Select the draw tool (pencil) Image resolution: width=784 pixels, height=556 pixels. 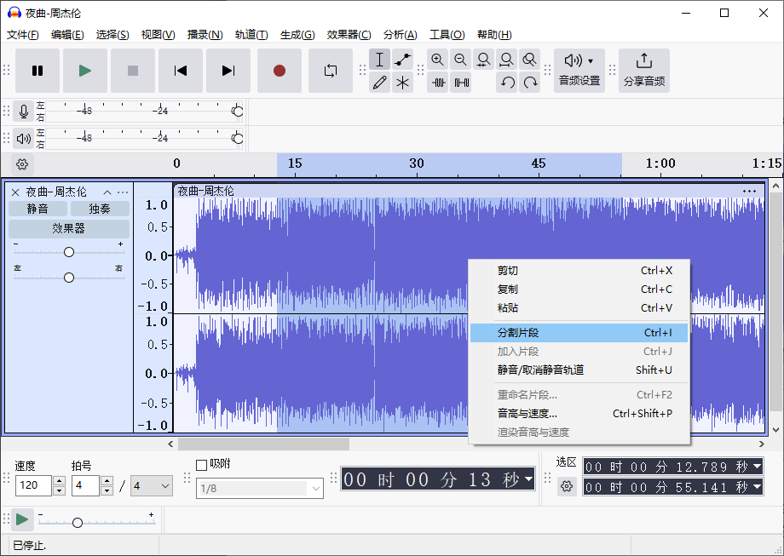pos(379,83)
